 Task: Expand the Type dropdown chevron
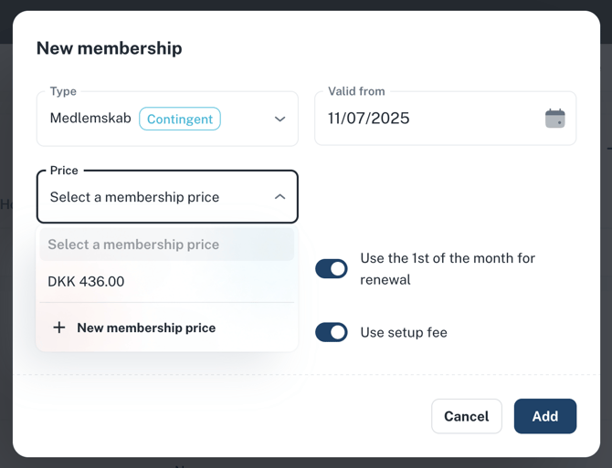(280, 119)
